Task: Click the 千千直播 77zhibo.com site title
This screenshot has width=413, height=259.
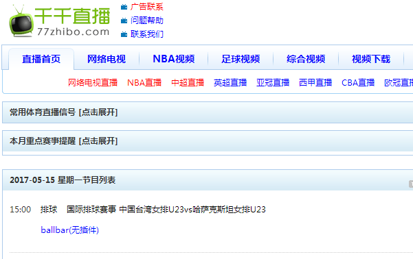Action: [x=72, y=21]
